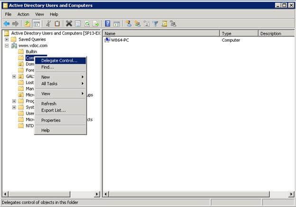296x207 pixels.
Task: Choose Delegate Control... from context menu
Action: tap(60, 61)
